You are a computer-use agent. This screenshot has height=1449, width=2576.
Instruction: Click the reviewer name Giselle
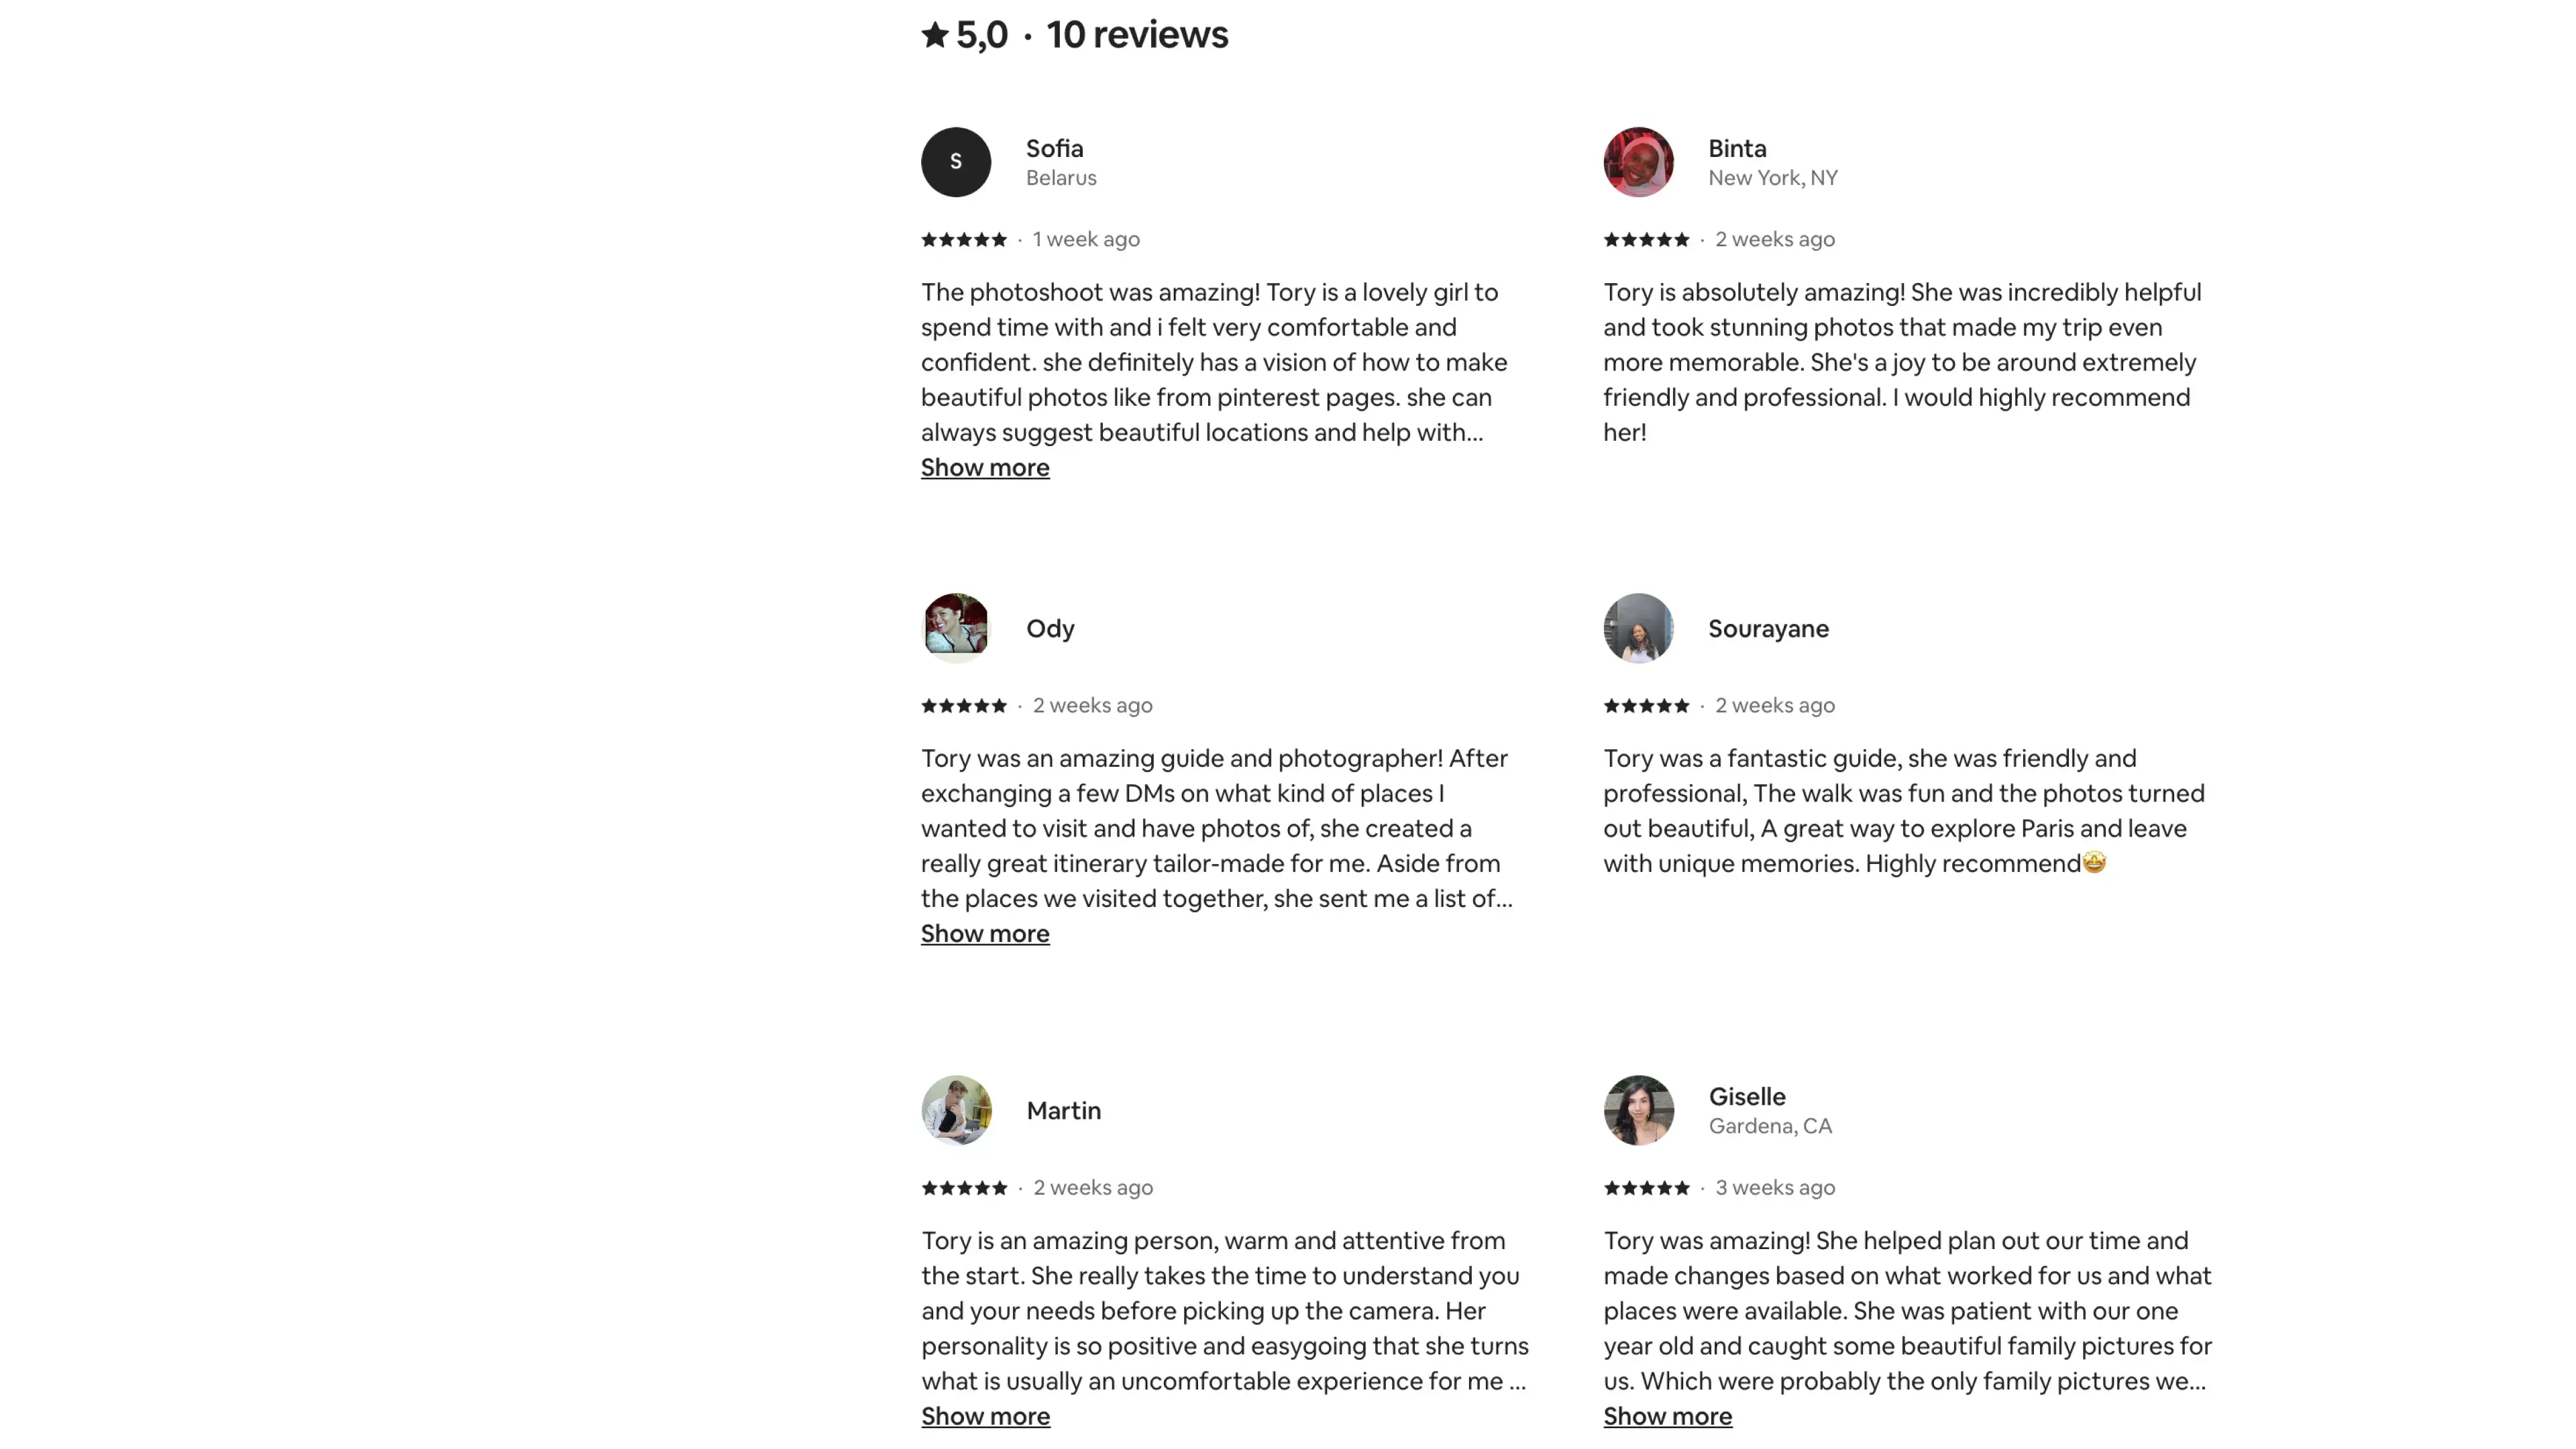coord(1746,1096)
